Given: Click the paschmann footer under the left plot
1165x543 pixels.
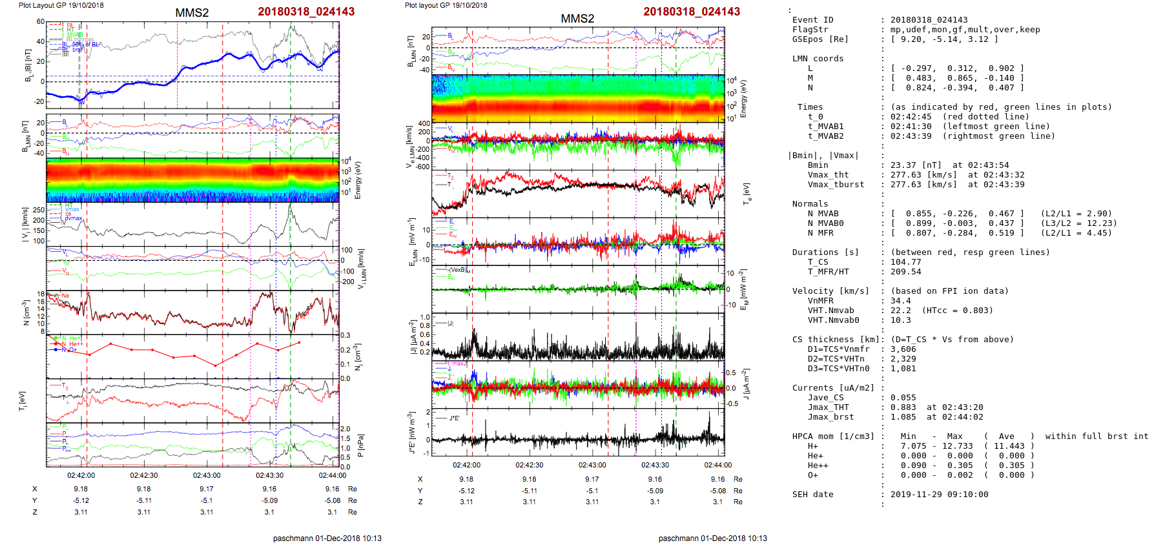Looking at the screenshot, I should point(327,538).
